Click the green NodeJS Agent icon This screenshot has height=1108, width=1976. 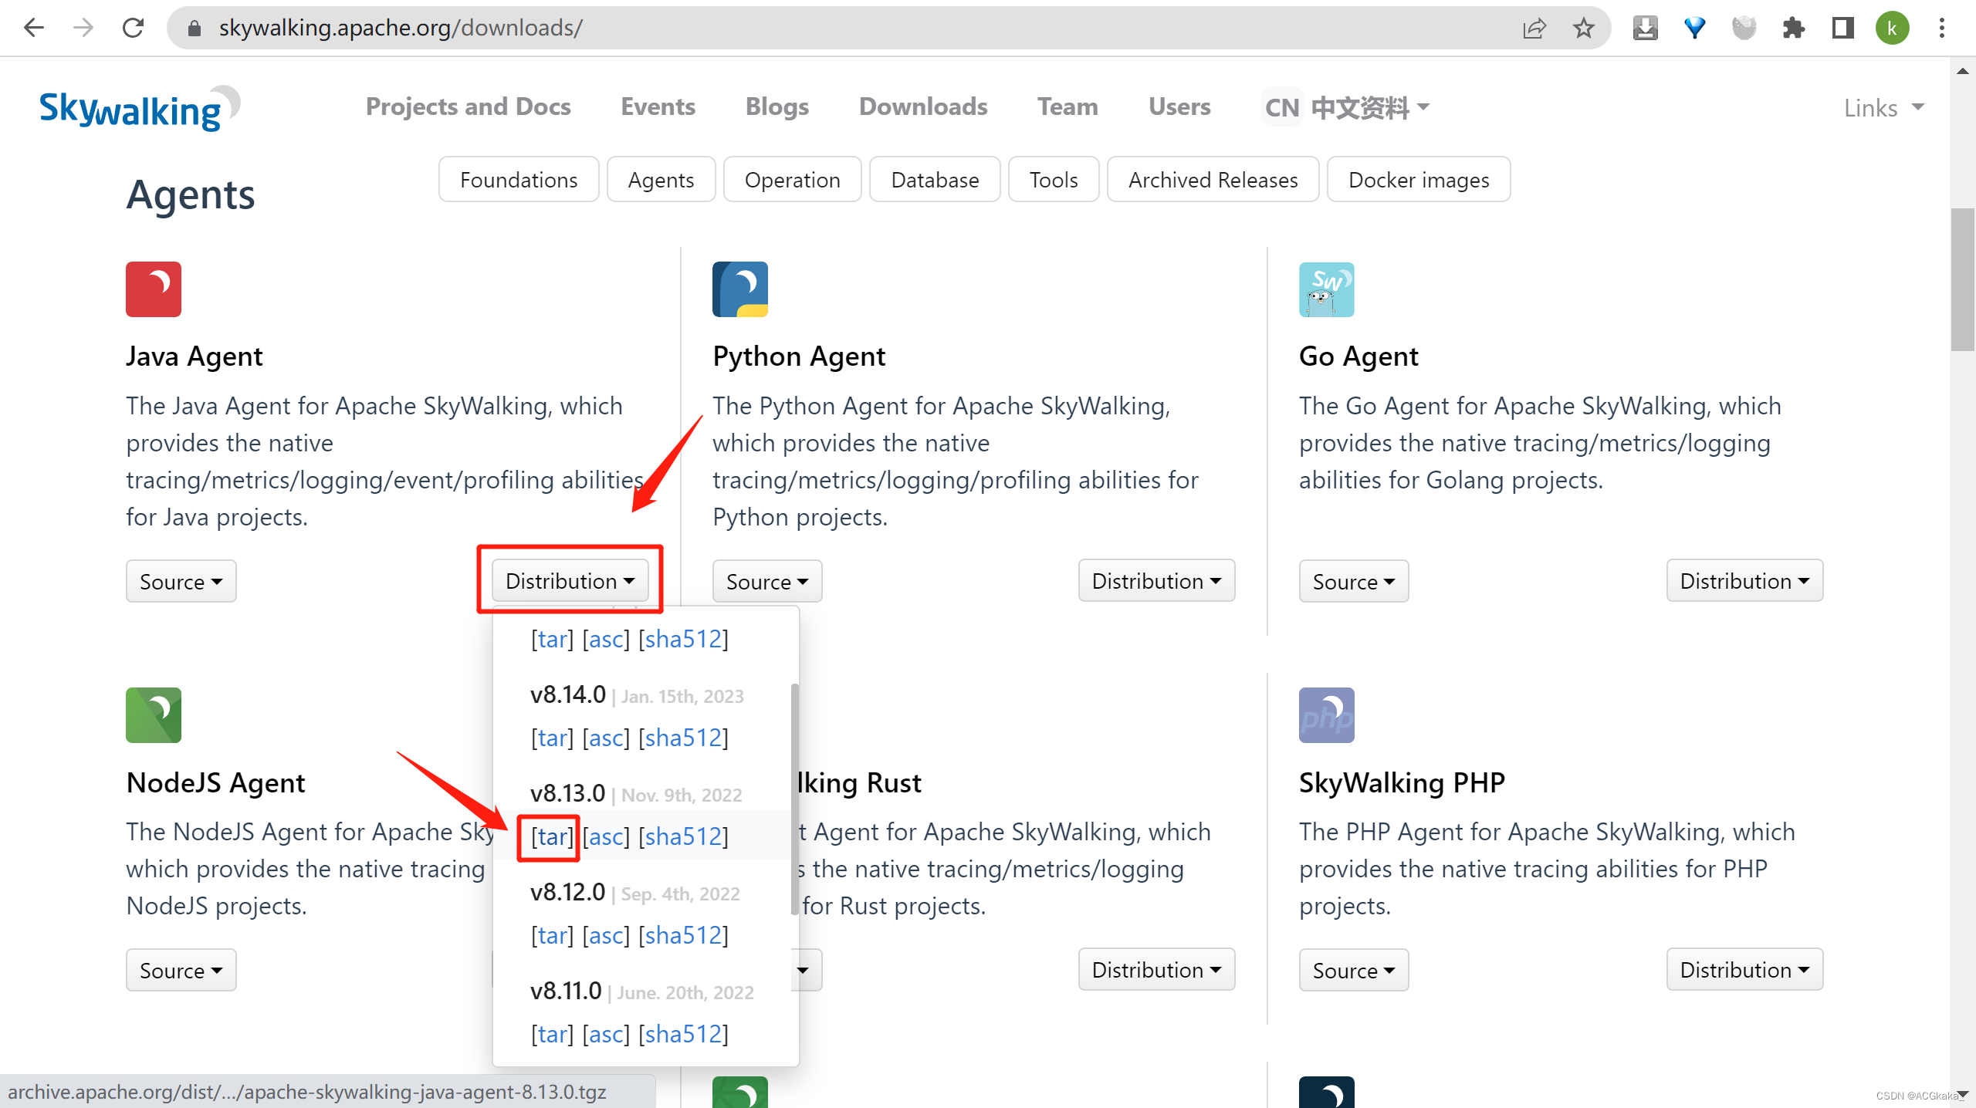(x=154, y=715)
